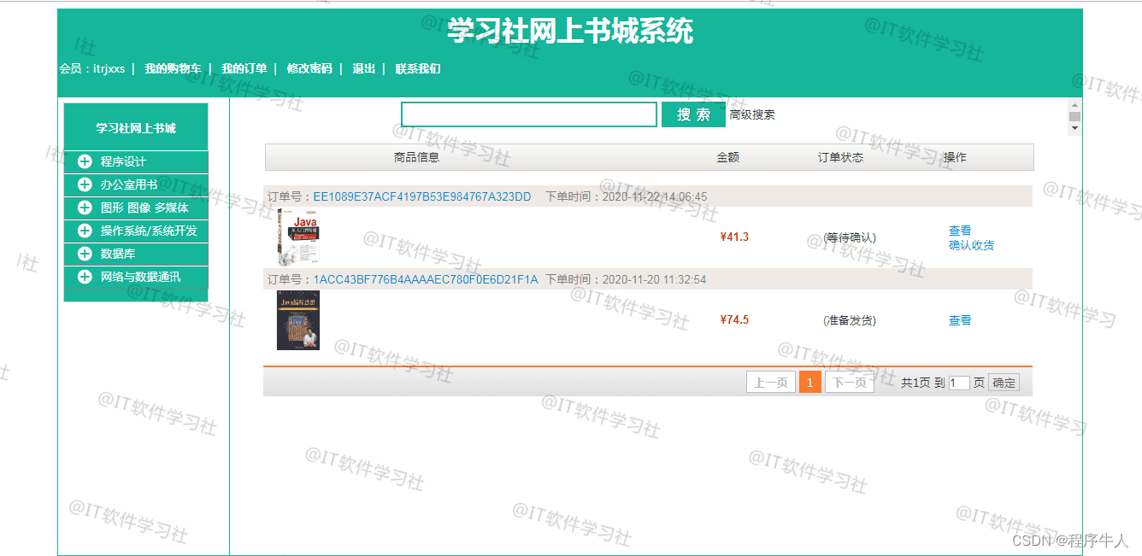Click the (准备发货) order status

pos(850,320)
